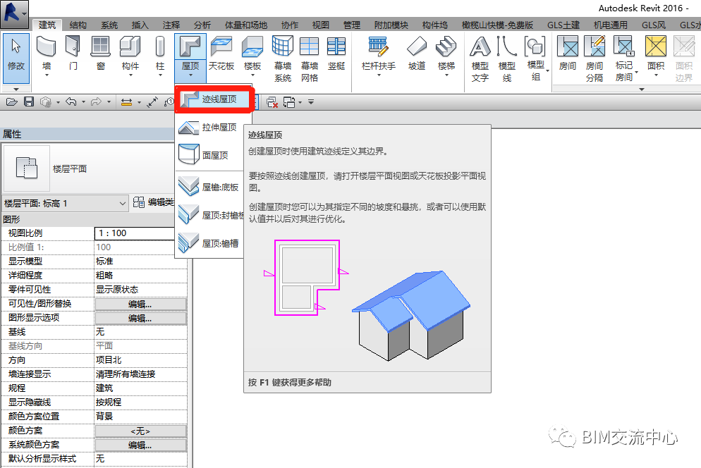701x468 pixels.
Task: Select the 幕墙网格 (Curtain Grid) tool
Action: pos(310,59)
